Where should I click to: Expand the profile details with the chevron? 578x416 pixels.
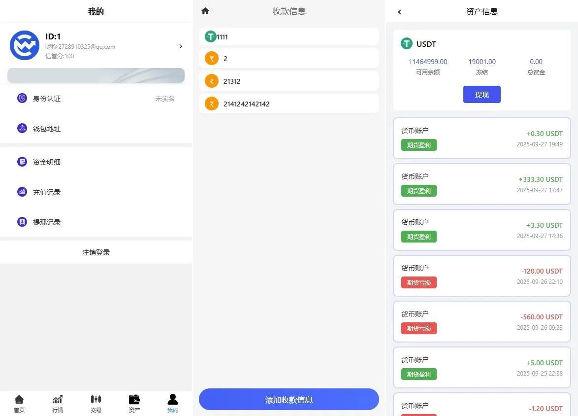coord(181,46)
